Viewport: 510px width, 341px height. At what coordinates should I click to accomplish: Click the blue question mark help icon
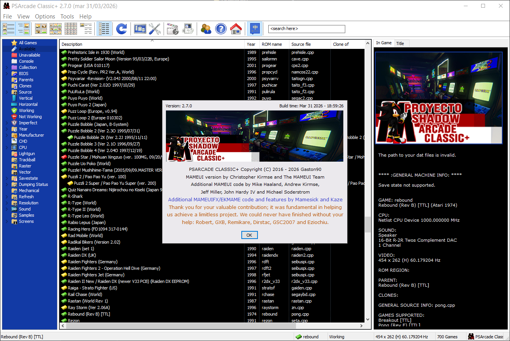[x=221, y=29]
